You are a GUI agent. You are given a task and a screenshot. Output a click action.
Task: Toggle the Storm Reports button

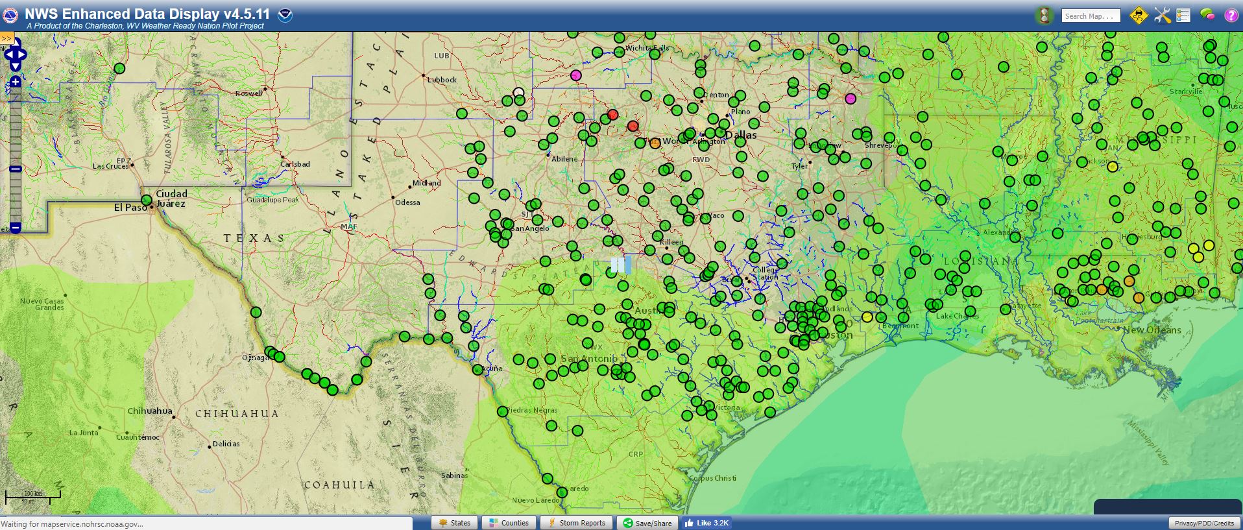coord(576,523)
